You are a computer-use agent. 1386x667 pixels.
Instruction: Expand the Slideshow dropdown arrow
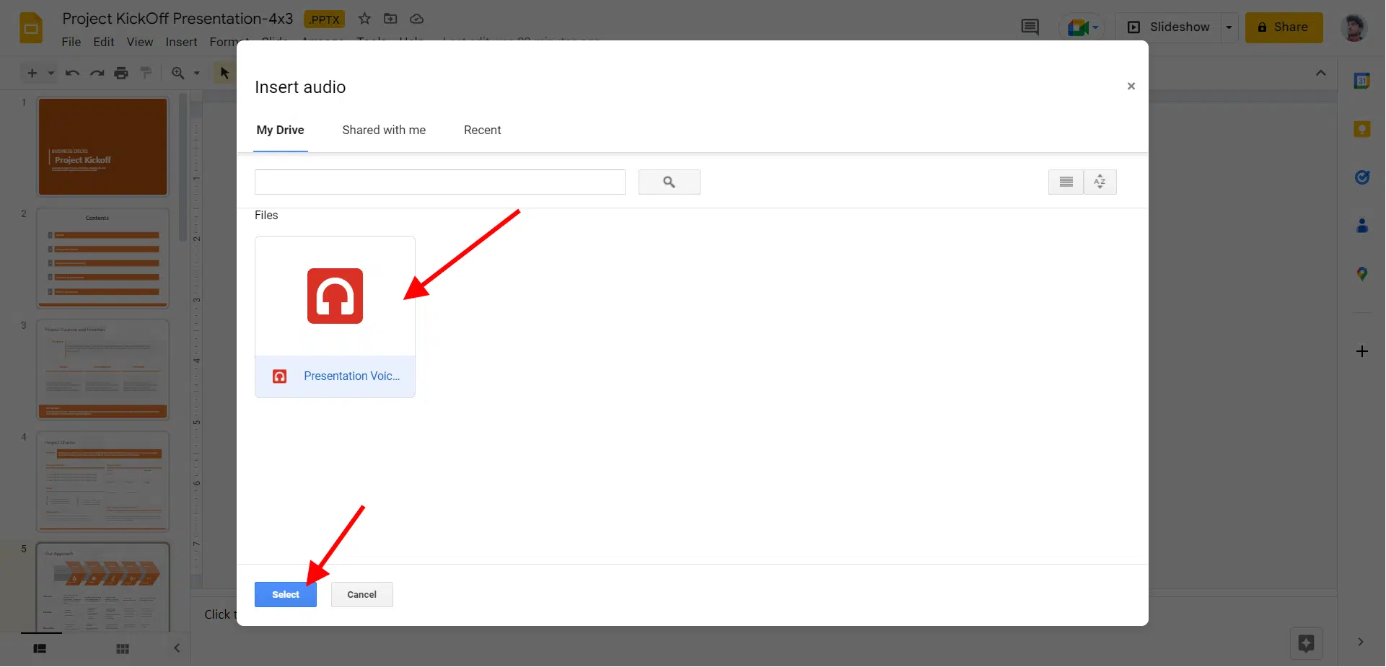1229,27
